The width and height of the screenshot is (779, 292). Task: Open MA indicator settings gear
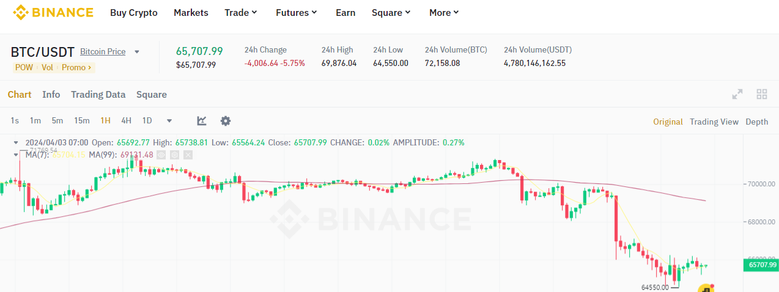[x=174, y=155]
